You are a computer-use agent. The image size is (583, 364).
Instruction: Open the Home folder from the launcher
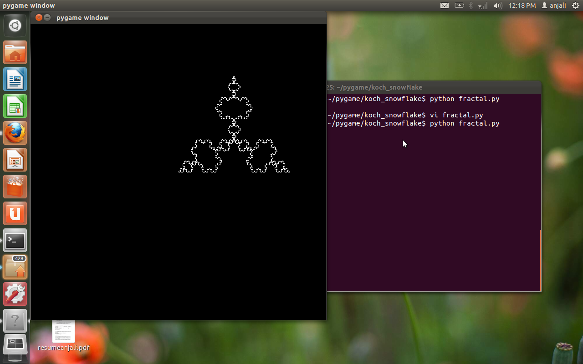click(15, 52)
